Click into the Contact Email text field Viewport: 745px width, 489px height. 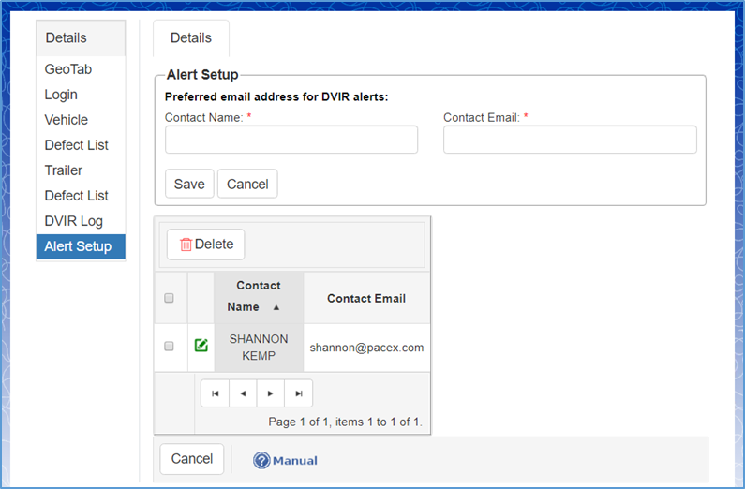[570, 140]
